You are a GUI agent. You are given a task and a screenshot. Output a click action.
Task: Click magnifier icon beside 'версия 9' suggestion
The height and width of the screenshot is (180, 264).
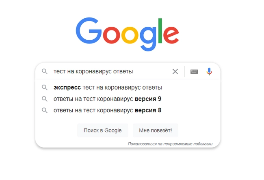pyautogui.click(x=45, y=99)
